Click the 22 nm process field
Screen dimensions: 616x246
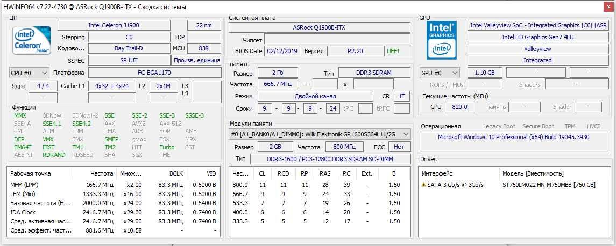coord(204,25)
